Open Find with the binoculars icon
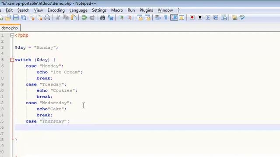This screenshot has height=157, width=280. (102, 17)
